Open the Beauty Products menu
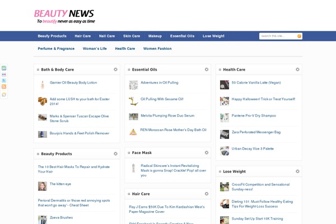This screenshot has width=336, height=224. pyautogui.click(x=52, y=36)
